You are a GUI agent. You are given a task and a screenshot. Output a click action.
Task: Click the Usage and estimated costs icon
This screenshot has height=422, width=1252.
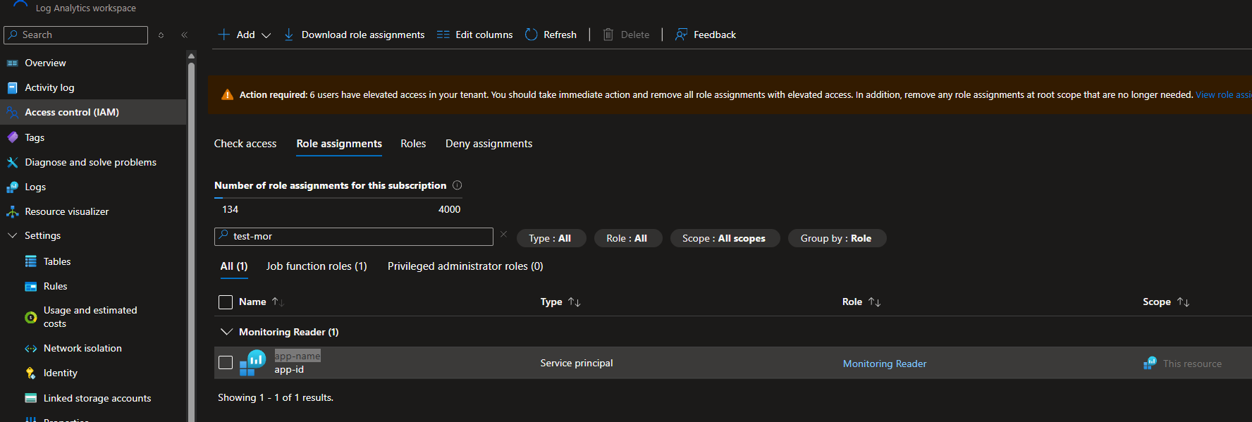tap(31, 317)
